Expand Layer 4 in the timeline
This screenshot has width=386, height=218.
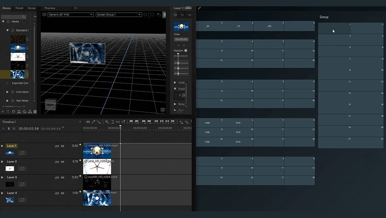pos(2,193)
